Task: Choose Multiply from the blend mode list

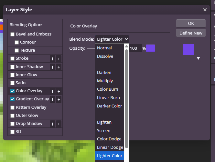Action: click(x=105, y=81)
